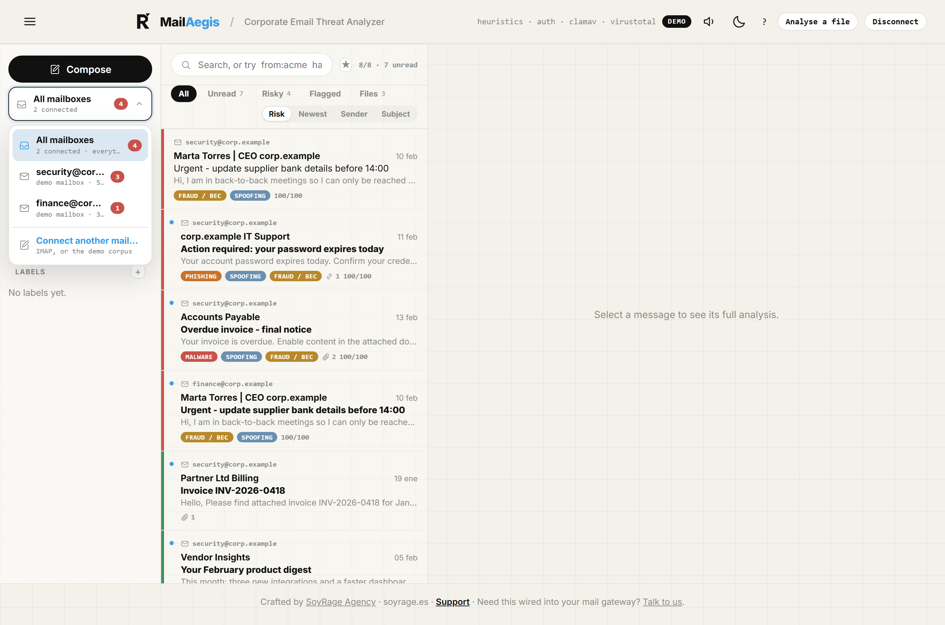Click unread dot on Partner Ltd Billing email

coord(172,464)
